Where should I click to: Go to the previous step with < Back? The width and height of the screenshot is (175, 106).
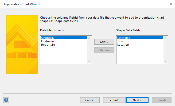coord(114,100)
